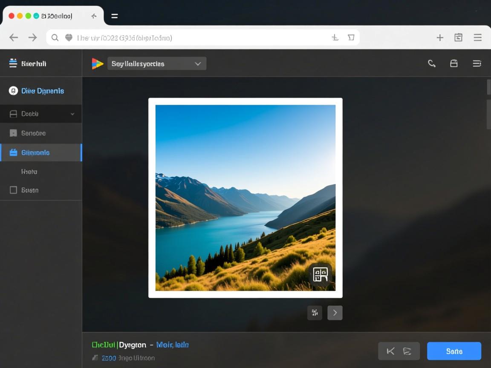Viewport: 491px width, 368px height.
Task: Click the landscape lake photo
Action: pos(245,198)
